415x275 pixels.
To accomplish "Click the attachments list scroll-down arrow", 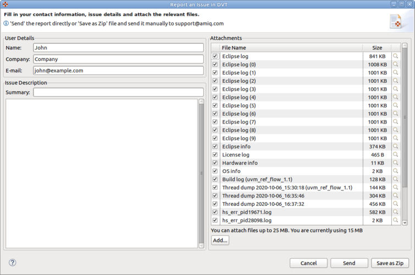I will click(x=405, y=223).
